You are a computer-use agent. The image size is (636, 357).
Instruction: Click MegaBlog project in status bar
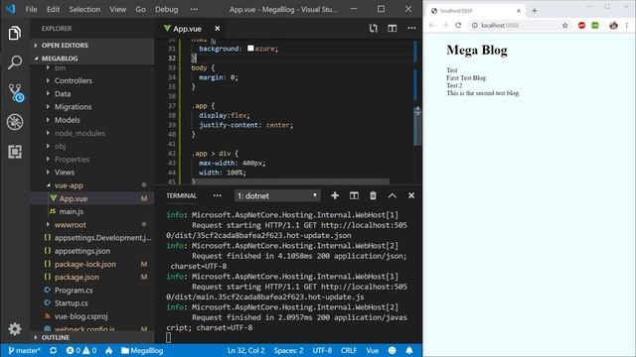point(142,350)
